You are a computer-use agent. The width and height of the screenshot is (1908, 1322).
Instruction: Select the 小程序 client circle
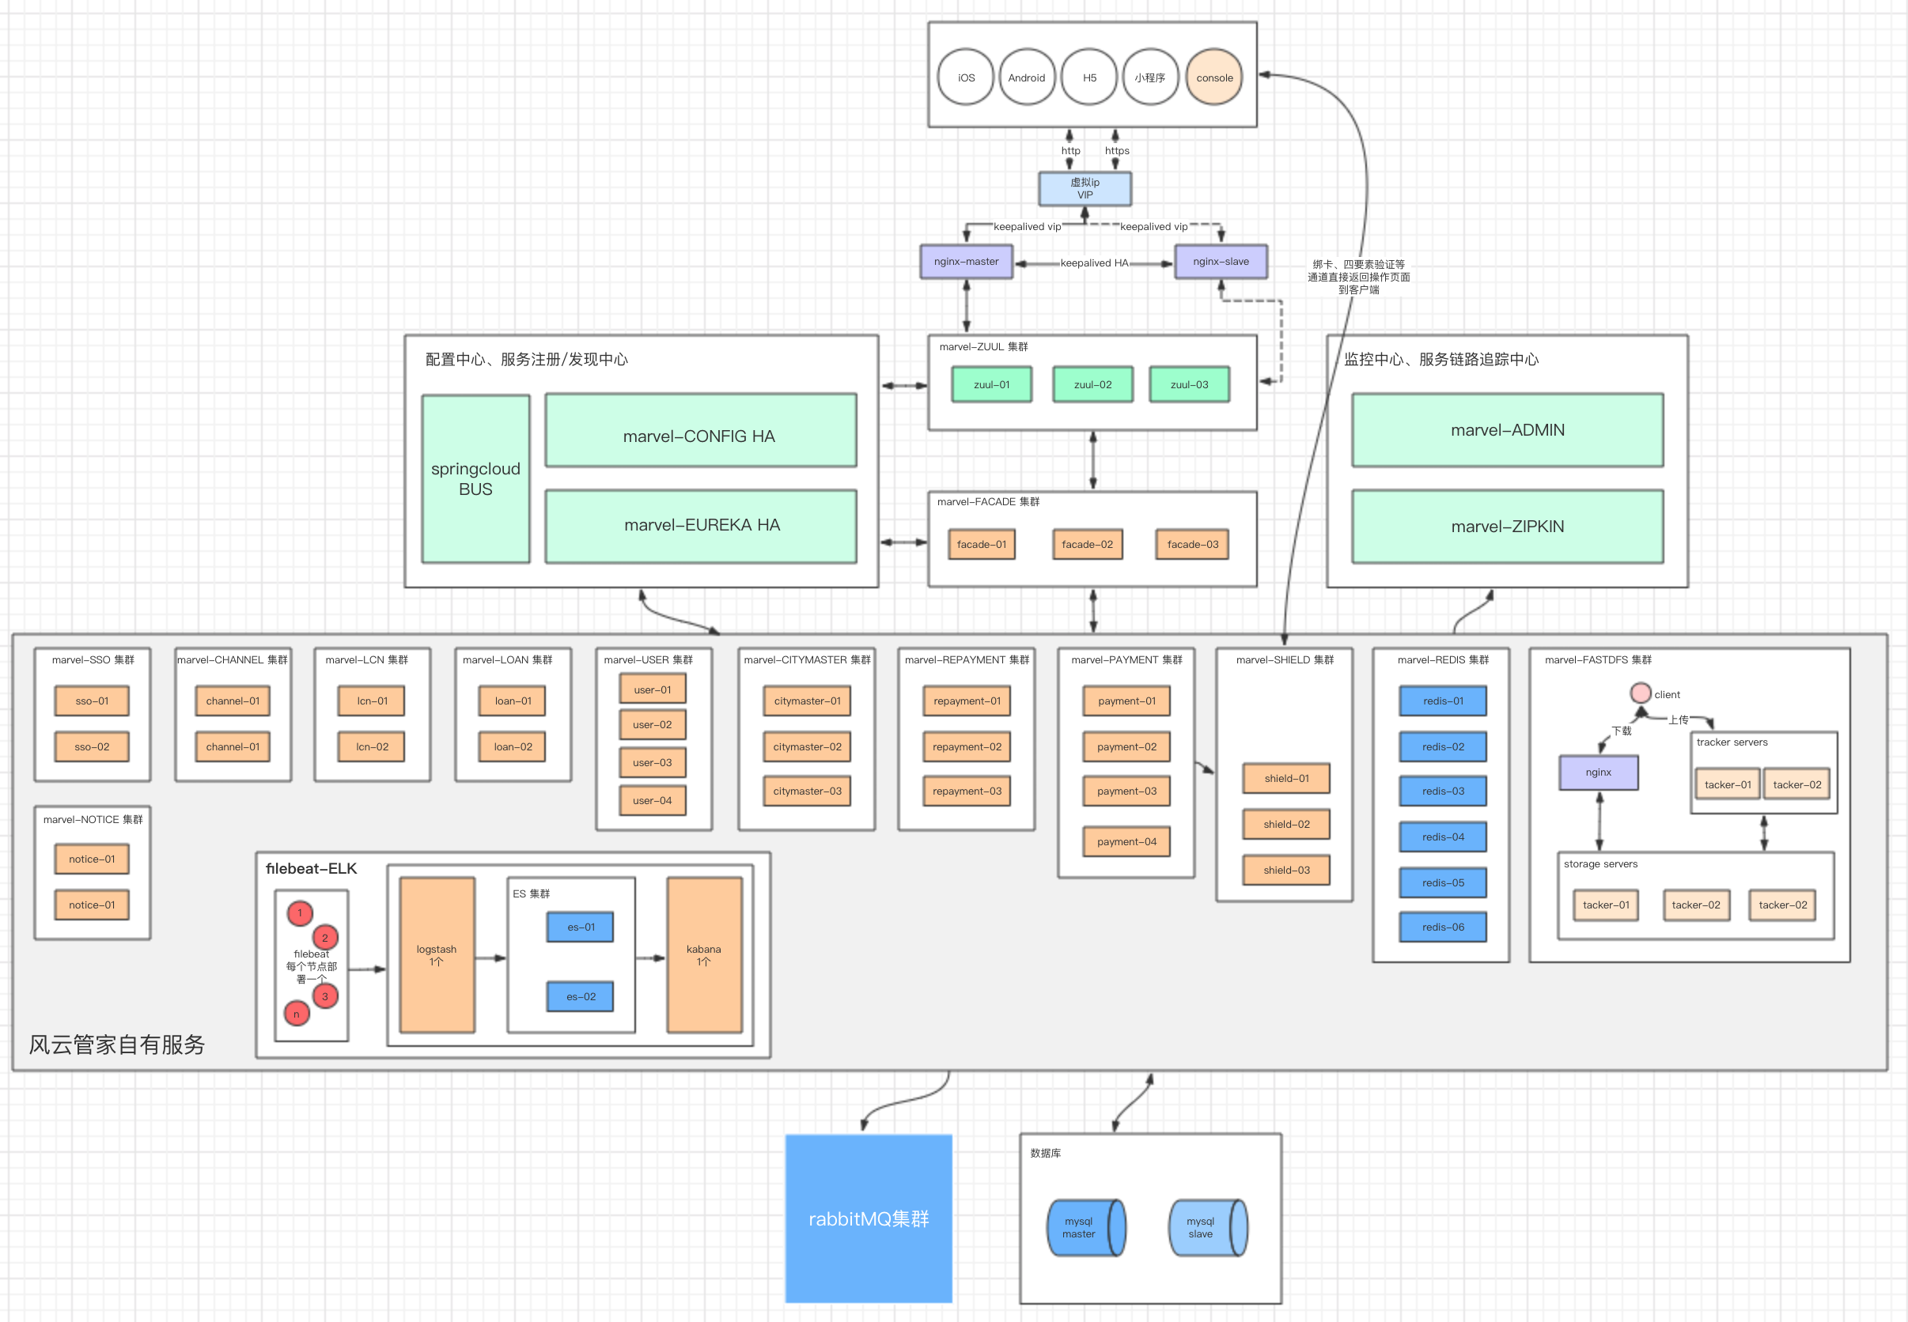pyautogui.click(x=1150, y=77)
